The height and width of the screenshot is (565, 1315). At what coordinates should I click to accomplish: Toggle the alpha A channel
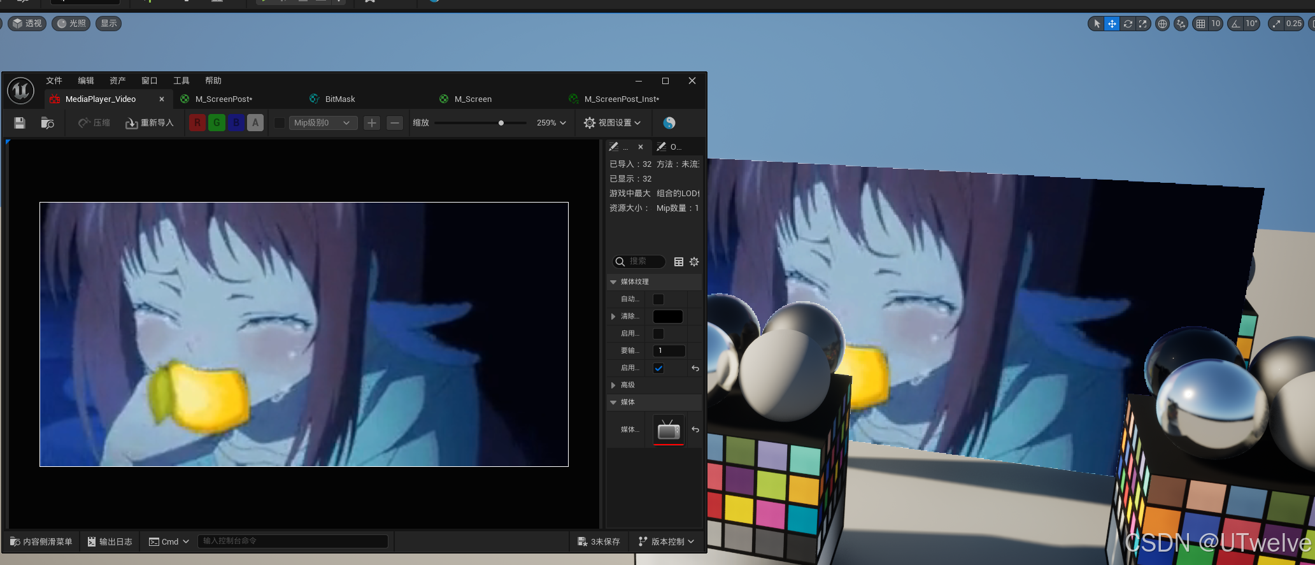255,123
